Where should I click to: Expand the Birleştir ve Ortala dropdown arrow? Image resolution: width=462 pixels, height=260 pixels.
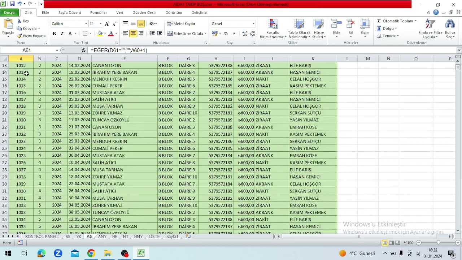[205, 34]
